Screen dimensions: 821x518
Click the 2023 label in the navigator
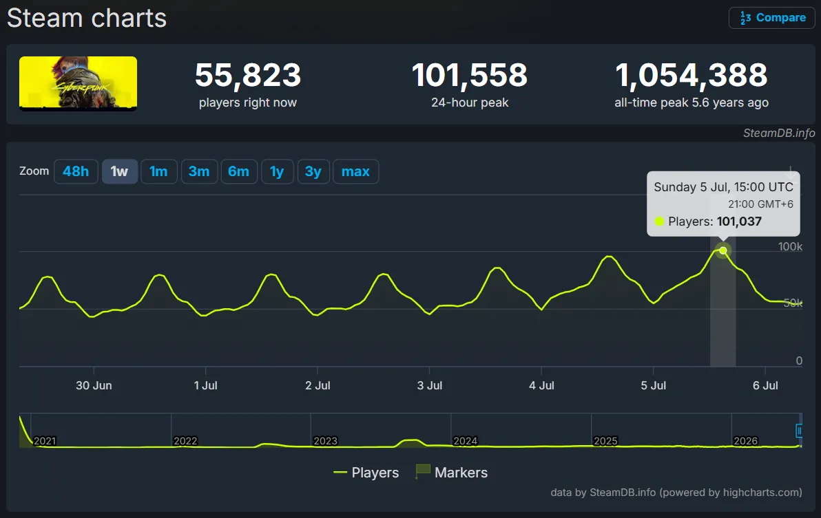tap(325, 441)
